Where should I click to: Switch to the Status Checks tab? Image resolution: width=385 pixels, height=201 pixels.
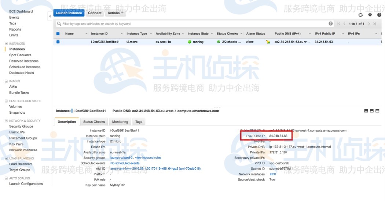pyautogui.click(x=94, y=122)
